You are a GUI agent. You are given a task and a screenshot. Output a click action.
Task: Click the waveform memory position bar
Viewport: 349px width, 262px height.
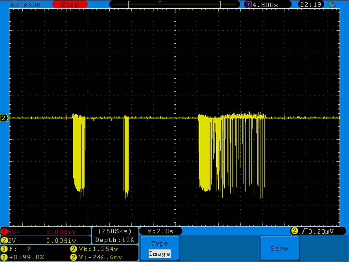click(x=174, y=5)
